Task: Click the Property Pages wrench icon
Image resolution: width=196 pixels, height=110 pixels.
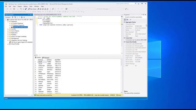Action: pyautogui.click(x=130, y=20)
